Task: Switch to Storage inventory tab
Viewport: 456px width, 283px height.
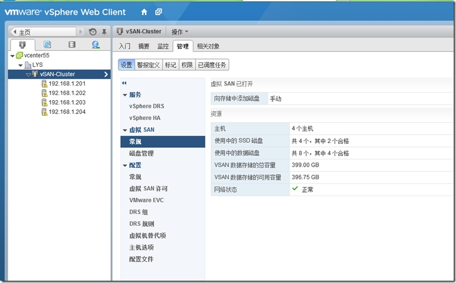Action: (71, 45)
